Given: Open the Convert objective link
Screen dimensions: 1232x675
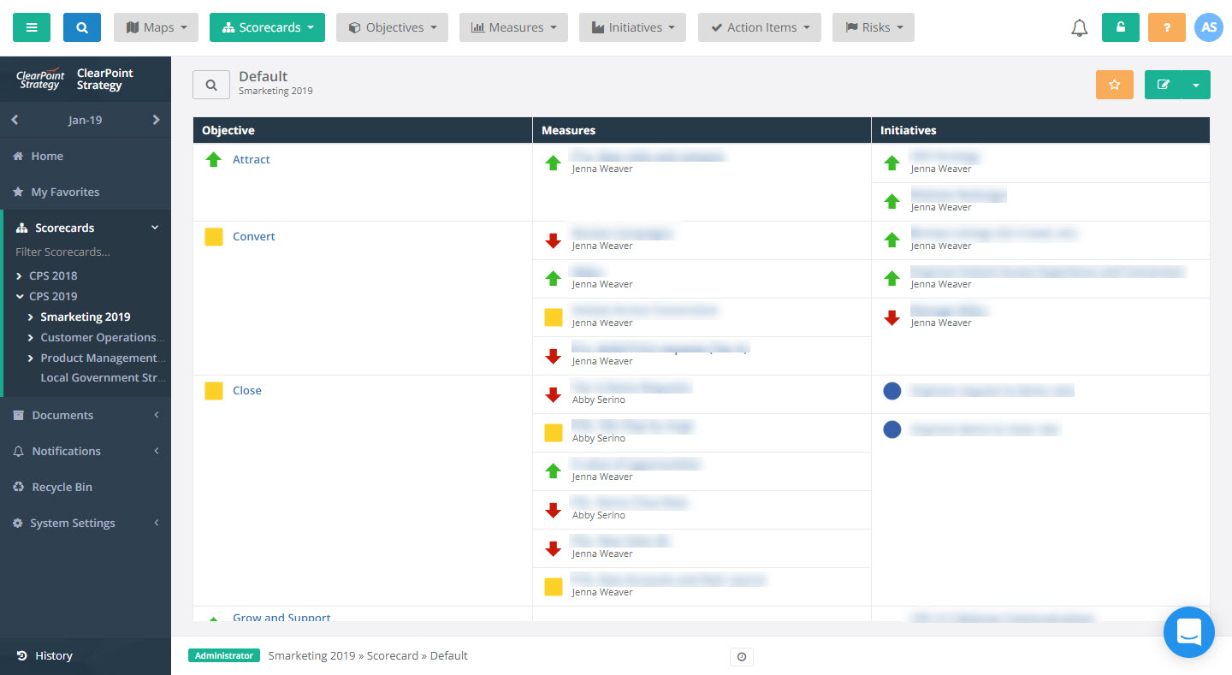Looking at the screenshot, I should pos(253,236).
